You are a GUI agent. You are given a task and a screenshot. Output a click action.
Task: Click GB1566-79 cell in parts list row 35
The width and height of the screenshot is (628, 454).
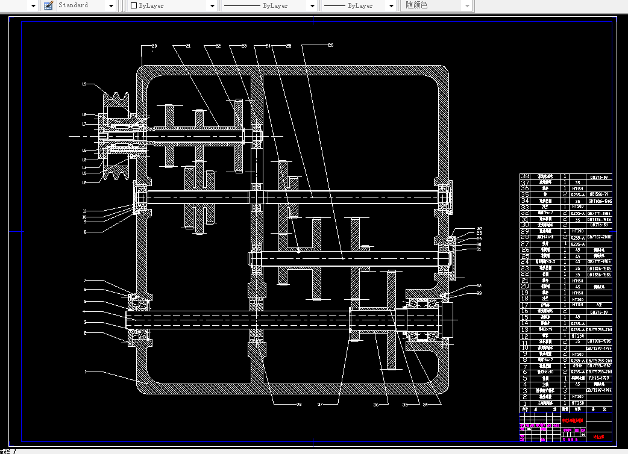[599, 194]
